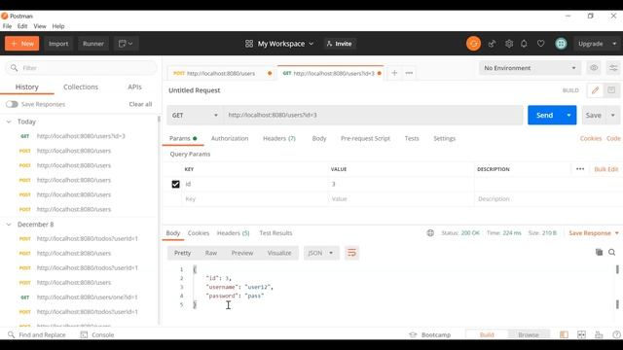Open the user avatar menu

point(561,44)
